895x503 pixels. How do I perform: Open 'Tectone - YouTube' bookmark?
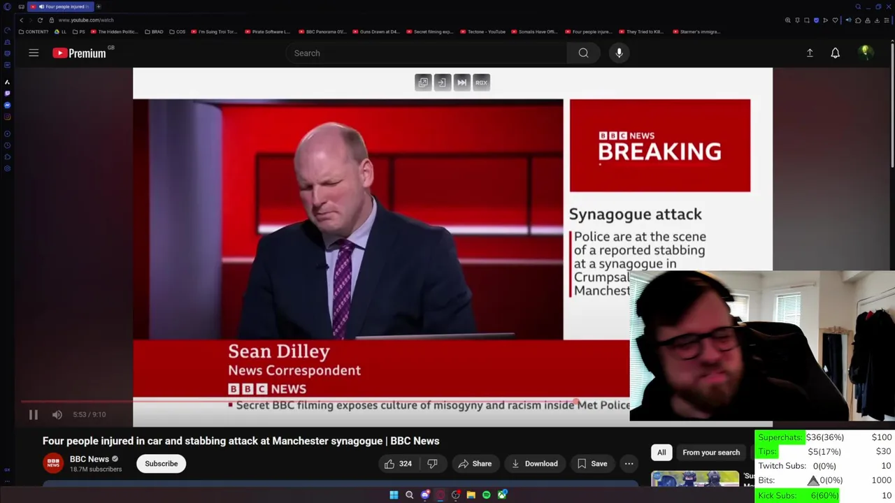(x=482, y=31)
